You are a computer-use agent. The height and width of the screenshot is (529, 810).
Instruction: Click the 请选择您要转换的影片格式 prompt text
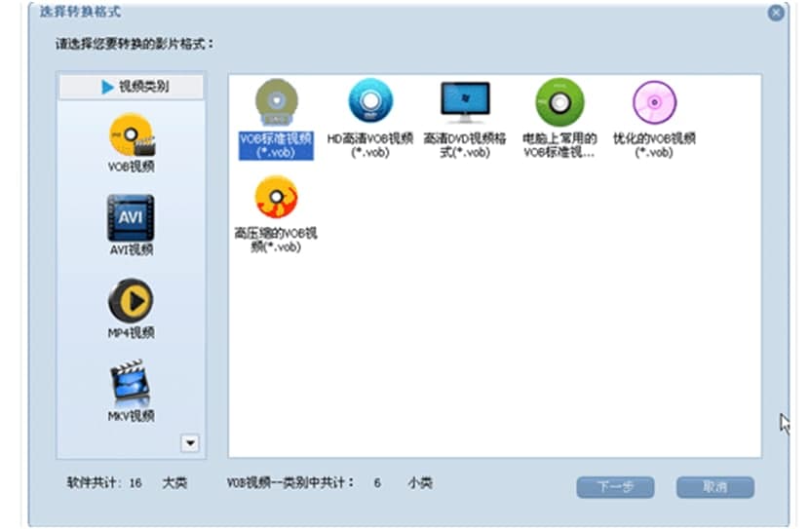pos(135,45)
